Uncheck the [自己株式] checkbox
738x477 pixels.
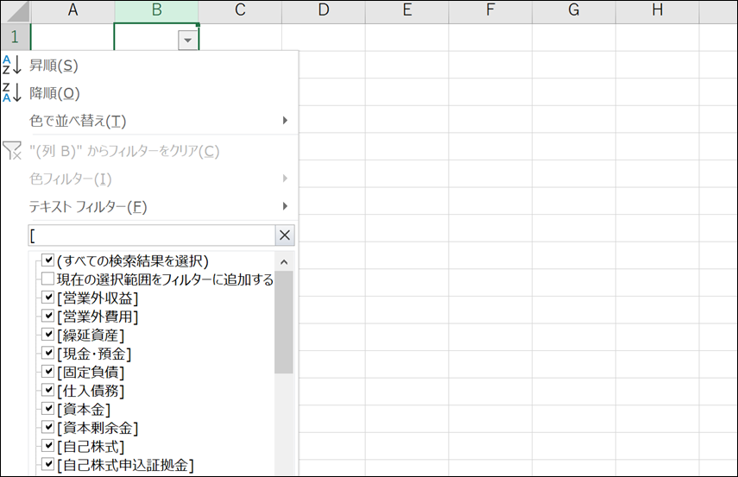[x=48, y=446]
